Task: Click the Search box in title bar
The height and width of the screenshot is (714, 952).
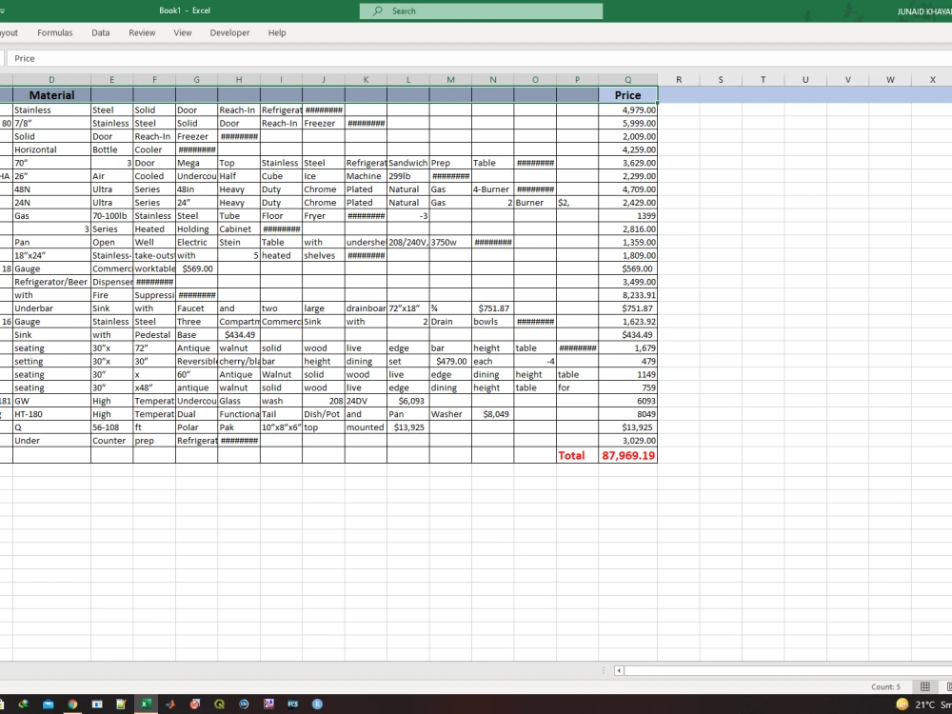Action: pyautogui.click(x=481, y=10)
